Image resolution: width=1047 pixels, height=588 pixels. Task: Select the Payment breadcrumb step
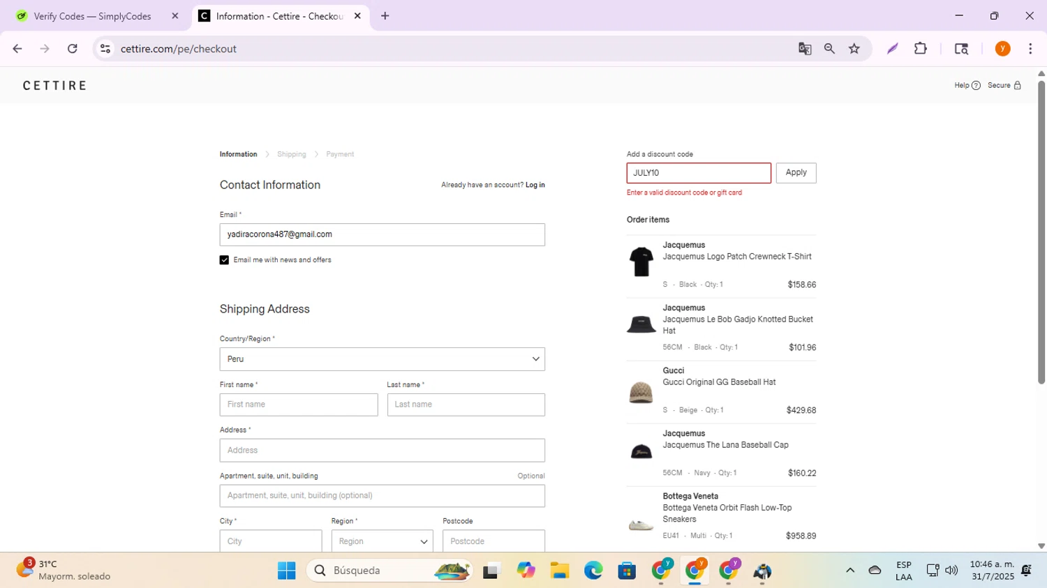(x=340, y=154)
